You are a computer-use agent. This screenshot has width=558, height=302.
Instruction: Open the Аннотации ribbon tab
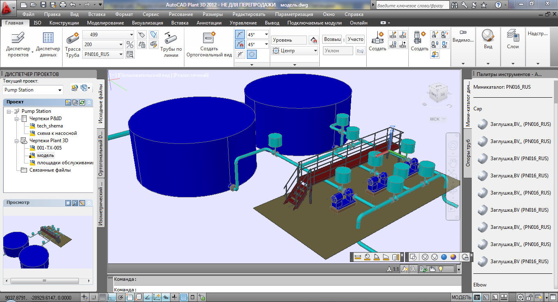(x=209, y=23)
